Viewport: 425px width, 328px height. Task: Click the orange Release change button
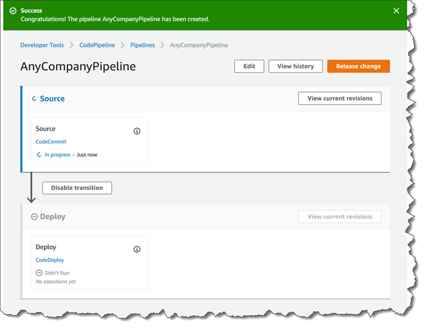click(x=358, y=66)
